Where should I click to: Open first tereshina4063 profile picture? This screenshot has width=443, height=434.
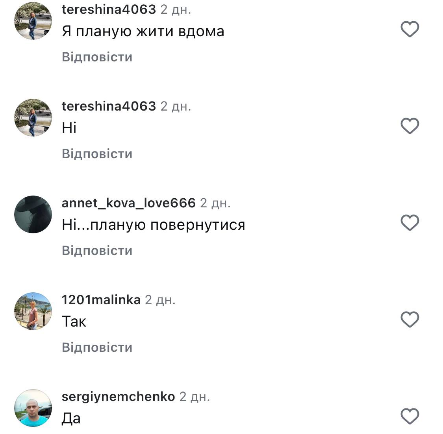[x=33, y=21]
